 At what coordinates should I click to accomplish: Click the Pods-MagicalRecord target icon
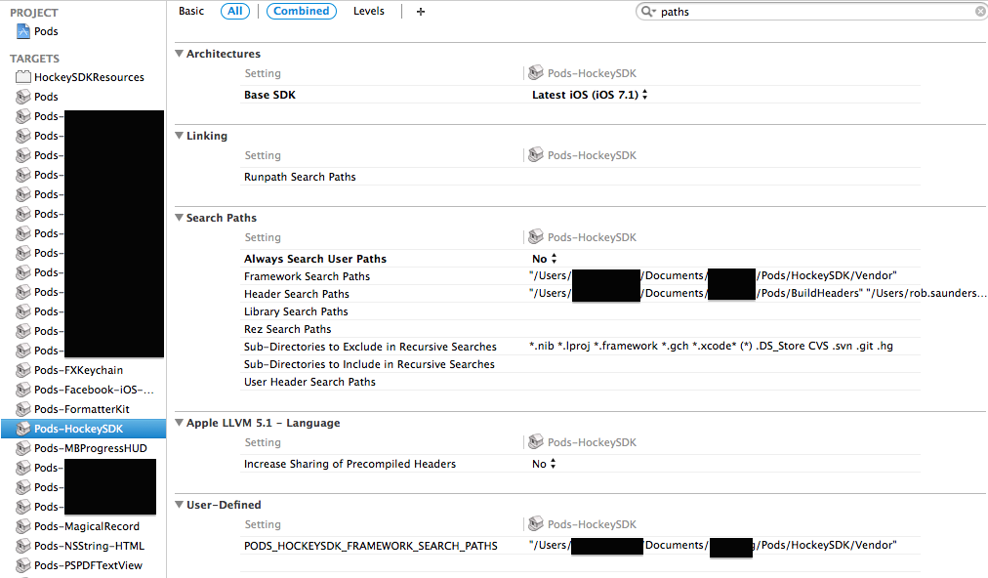pos(23,526)
